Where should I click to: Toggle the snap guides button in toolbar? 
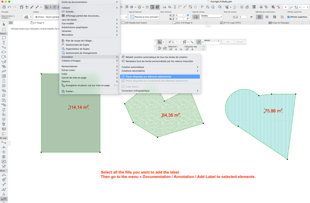[x=54, y=7]
